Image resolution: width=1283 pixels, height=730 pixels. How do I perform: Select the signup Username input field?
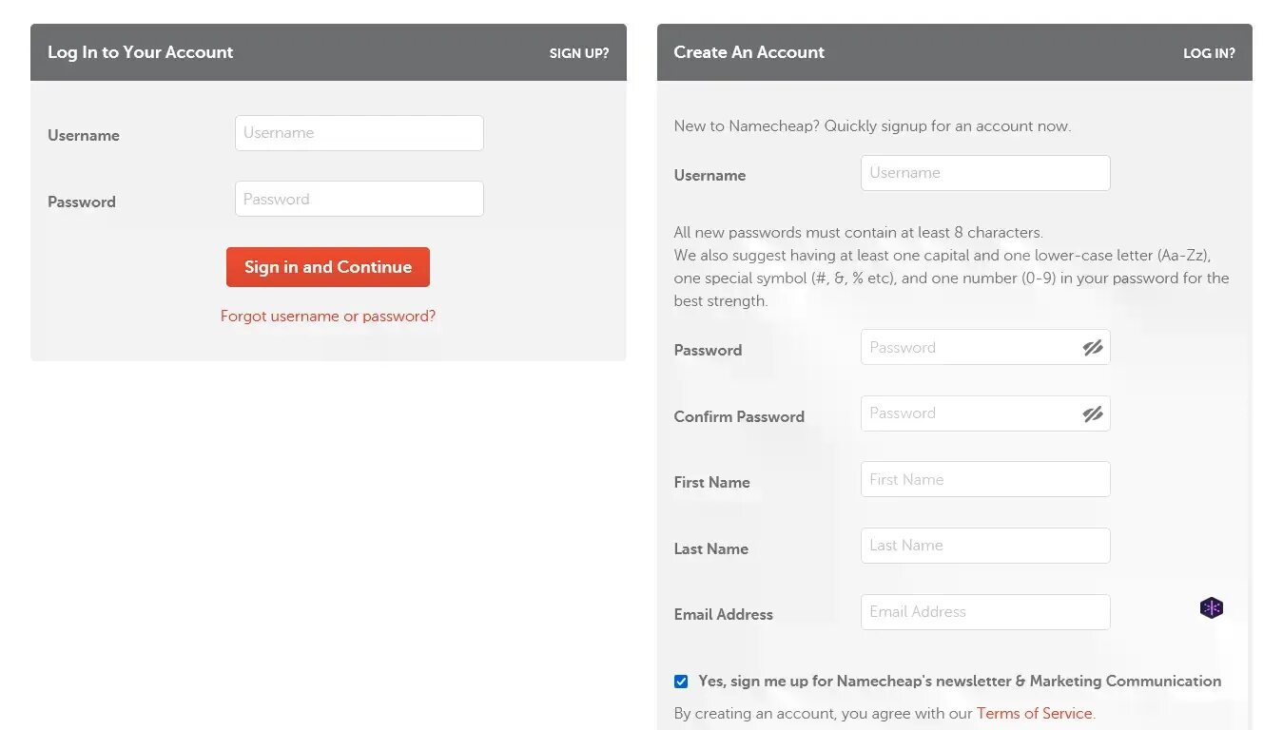coord(985,173)
